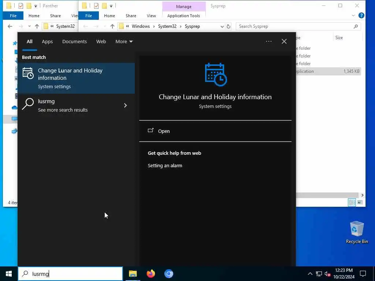Image resolution: width=375 pixels, height=281 pixels.
Task: Select the 1,345 KB application row
Action: click(x=328, y=71)
